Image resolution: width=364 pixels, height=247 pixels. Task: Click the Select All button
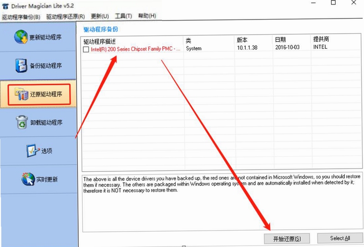tap(340, 238)
